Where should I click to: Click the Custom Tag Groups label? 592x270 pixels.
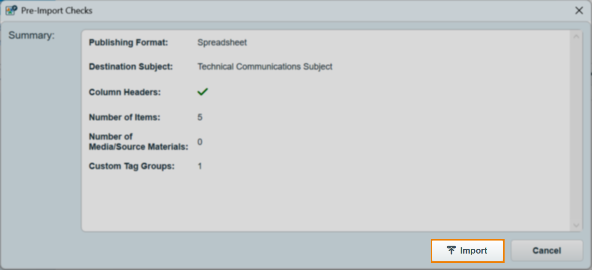(x=131, y=166)
